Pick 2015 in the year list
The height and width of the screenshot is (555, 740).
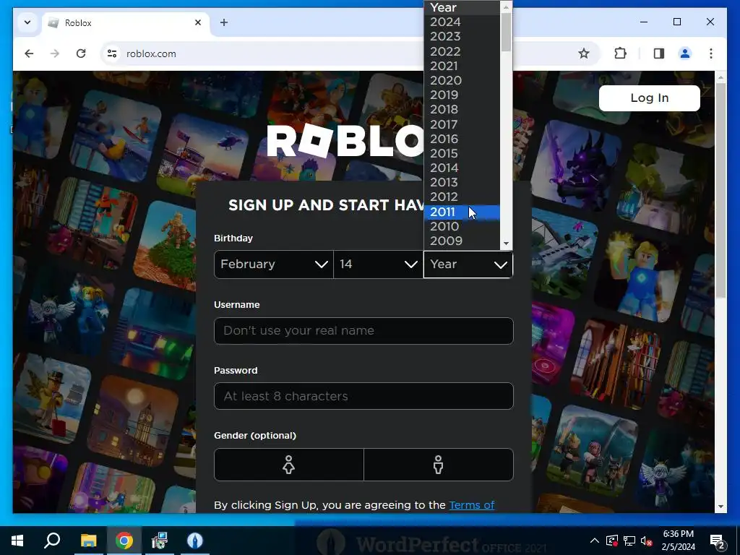(462, 153)
